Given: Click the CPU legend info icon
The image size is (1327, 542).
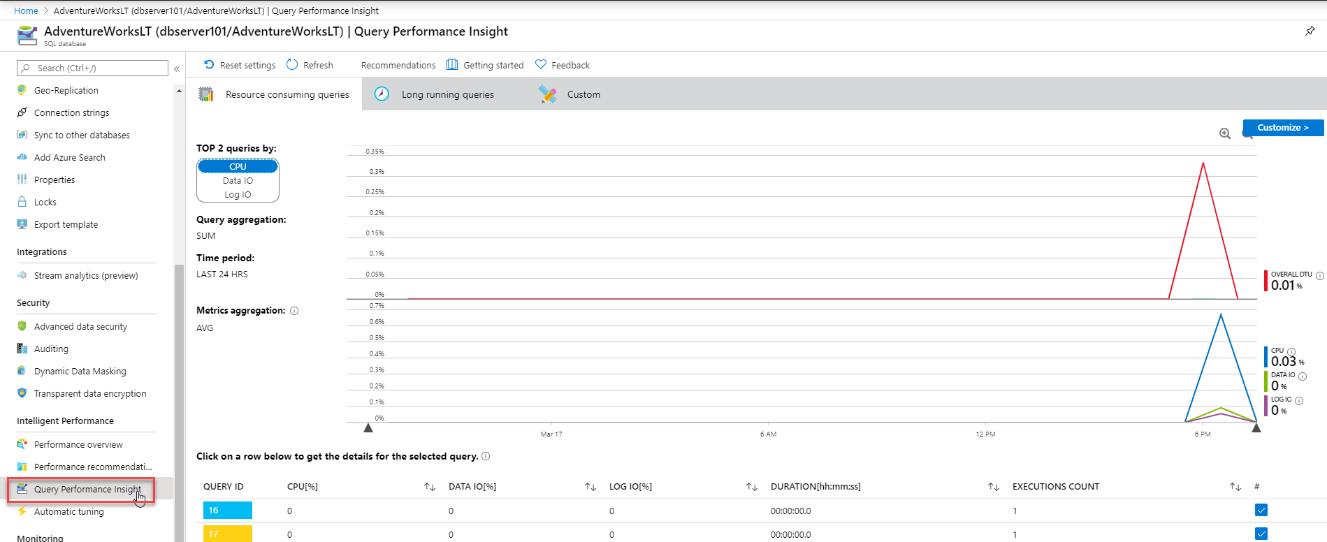Looking at the screenshot, I should click(1291, 352).
